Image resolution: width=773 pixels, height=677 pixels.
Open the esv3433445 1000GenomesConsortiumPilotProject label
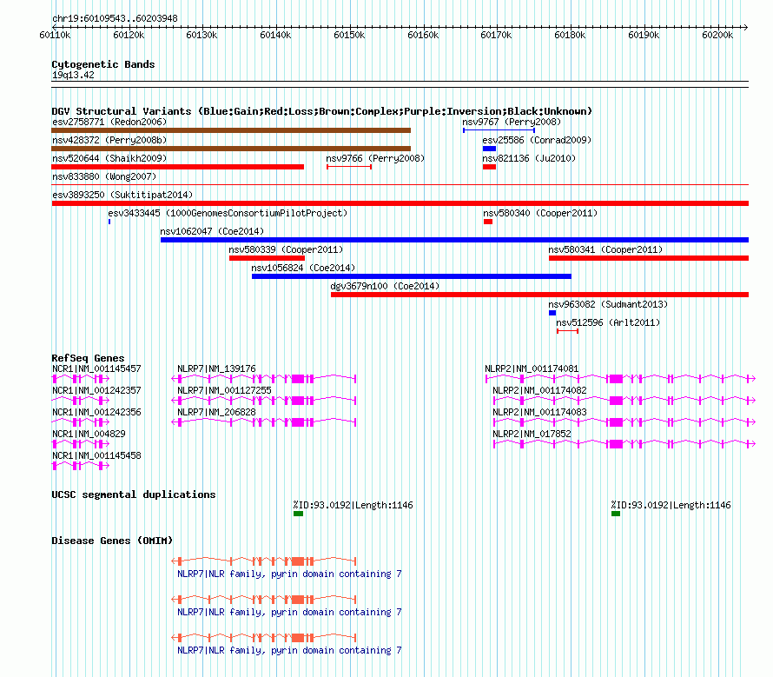228,213
